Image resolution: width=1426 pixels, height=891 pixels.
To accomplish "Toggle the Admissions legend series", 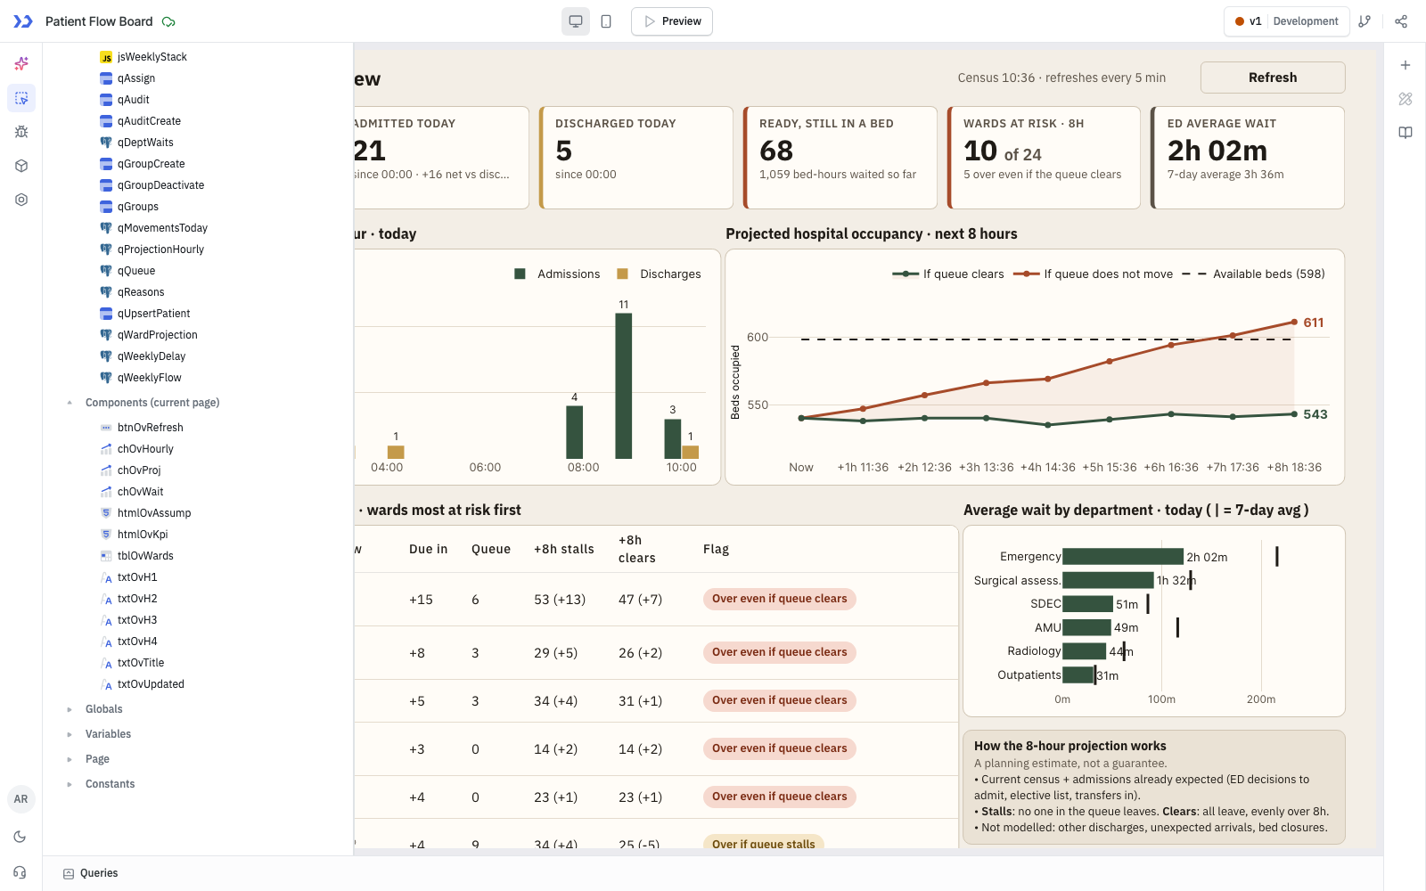I will pyautogui.click(x=557, y=274).
